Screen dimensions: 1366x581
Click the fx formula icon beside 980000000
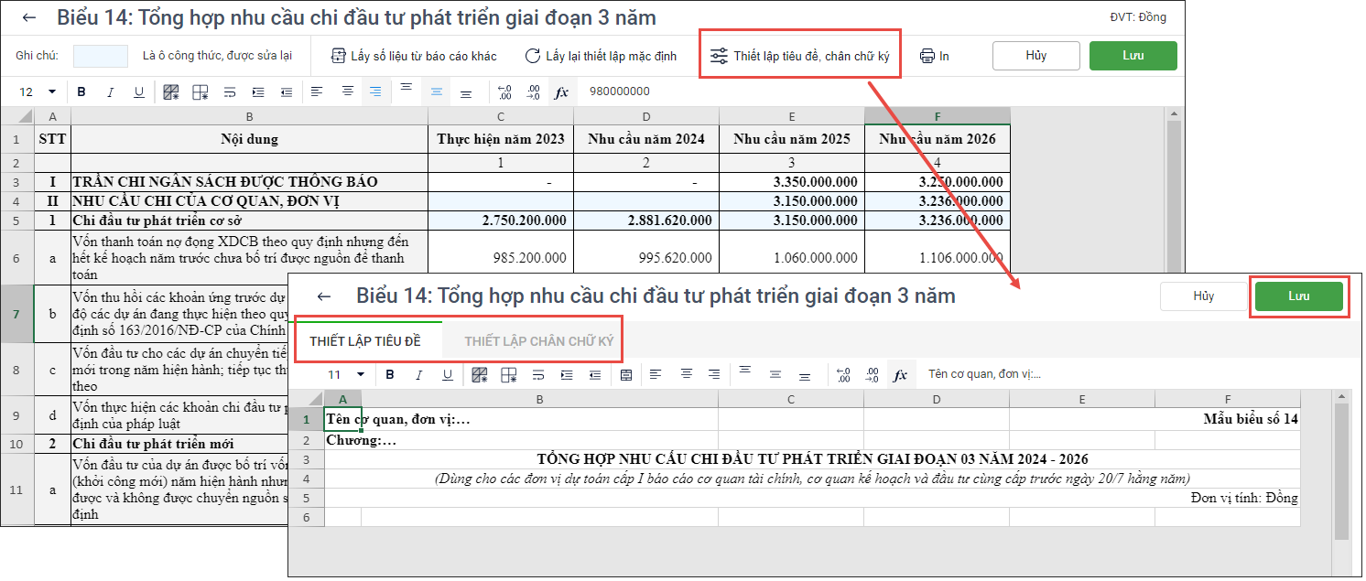point(561,91)
